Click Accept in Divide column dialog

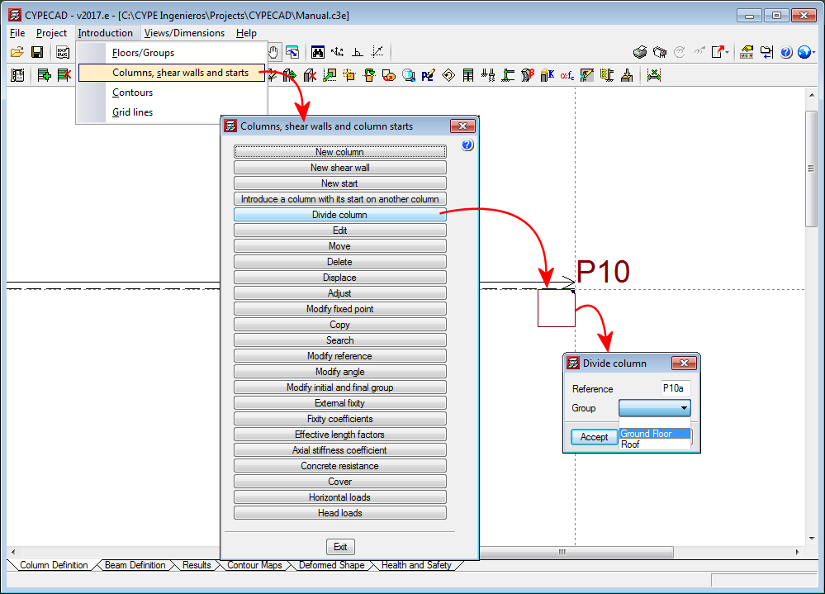[x=594, y=437]
